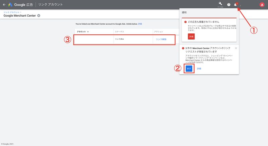
Task: Open the account avatar A
Action: pos(262,5)
